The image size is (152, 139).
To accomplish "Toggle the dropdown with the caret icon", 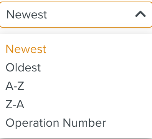I will 140,14.
